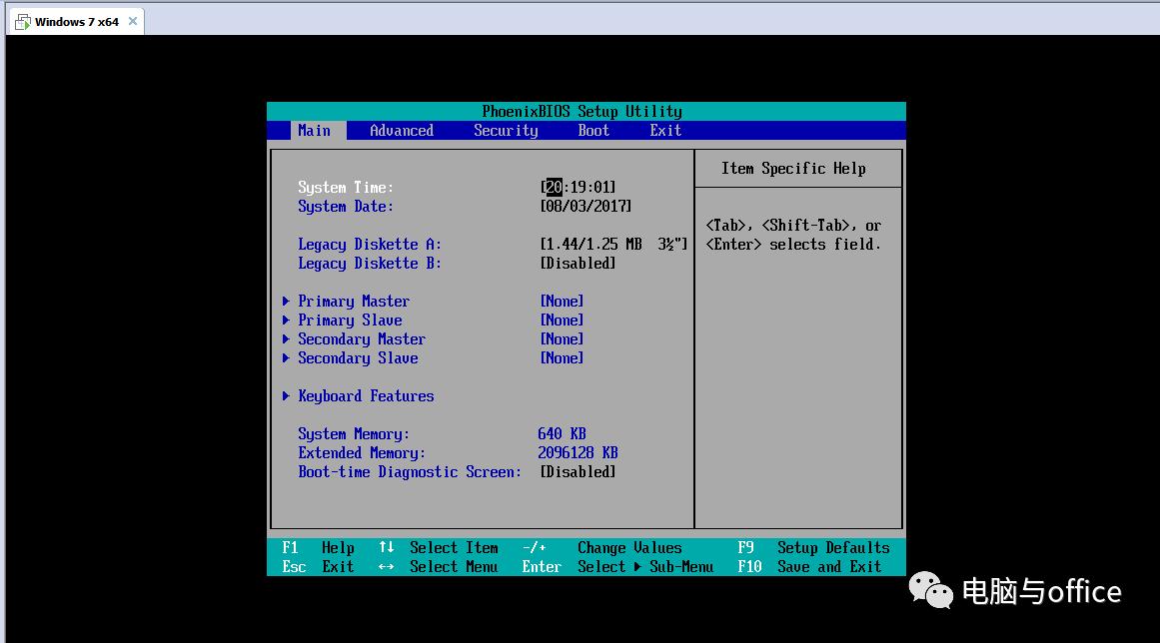The height and width of the screenshot is (643, 1160).
Task: Click the Main menu tab
Action: (314, 131)
